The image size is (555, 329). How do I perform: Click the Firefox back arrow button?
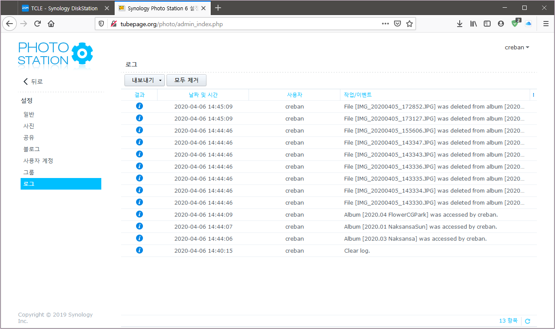click(9, 24)
